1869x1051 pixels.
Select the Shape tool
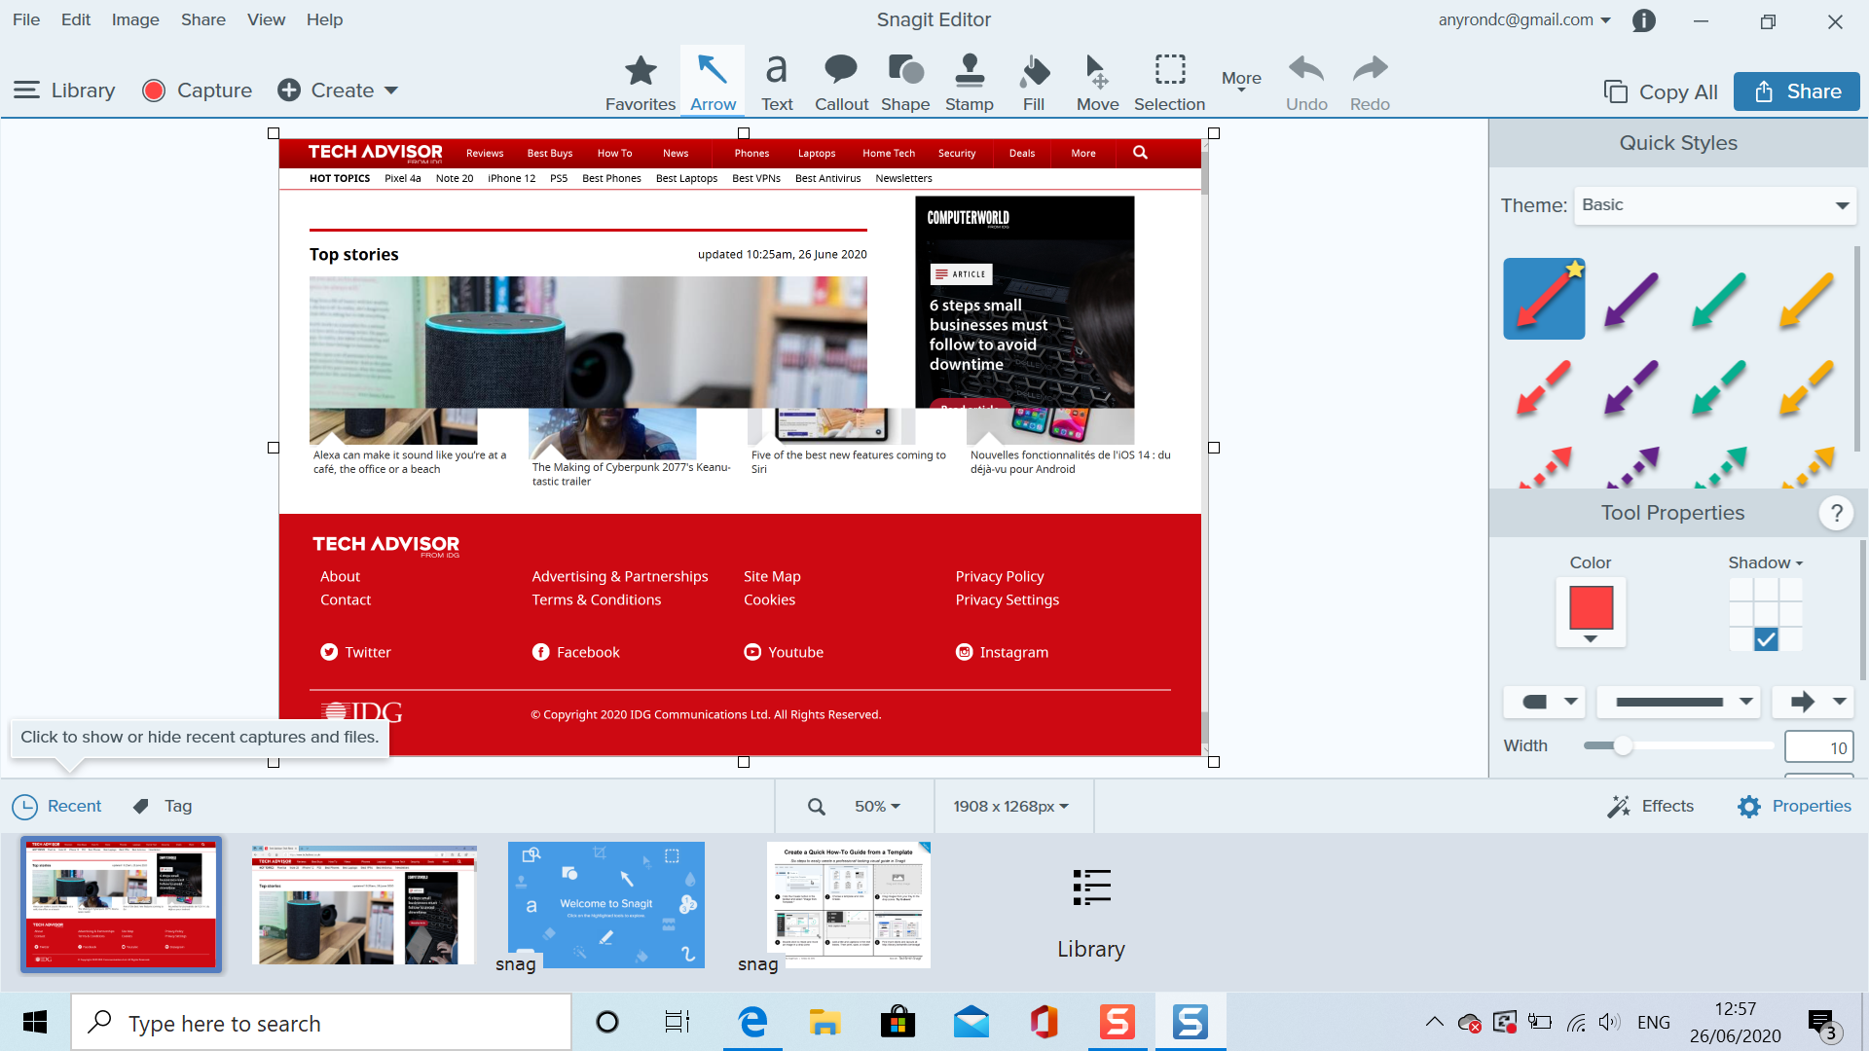pos(903,81)
